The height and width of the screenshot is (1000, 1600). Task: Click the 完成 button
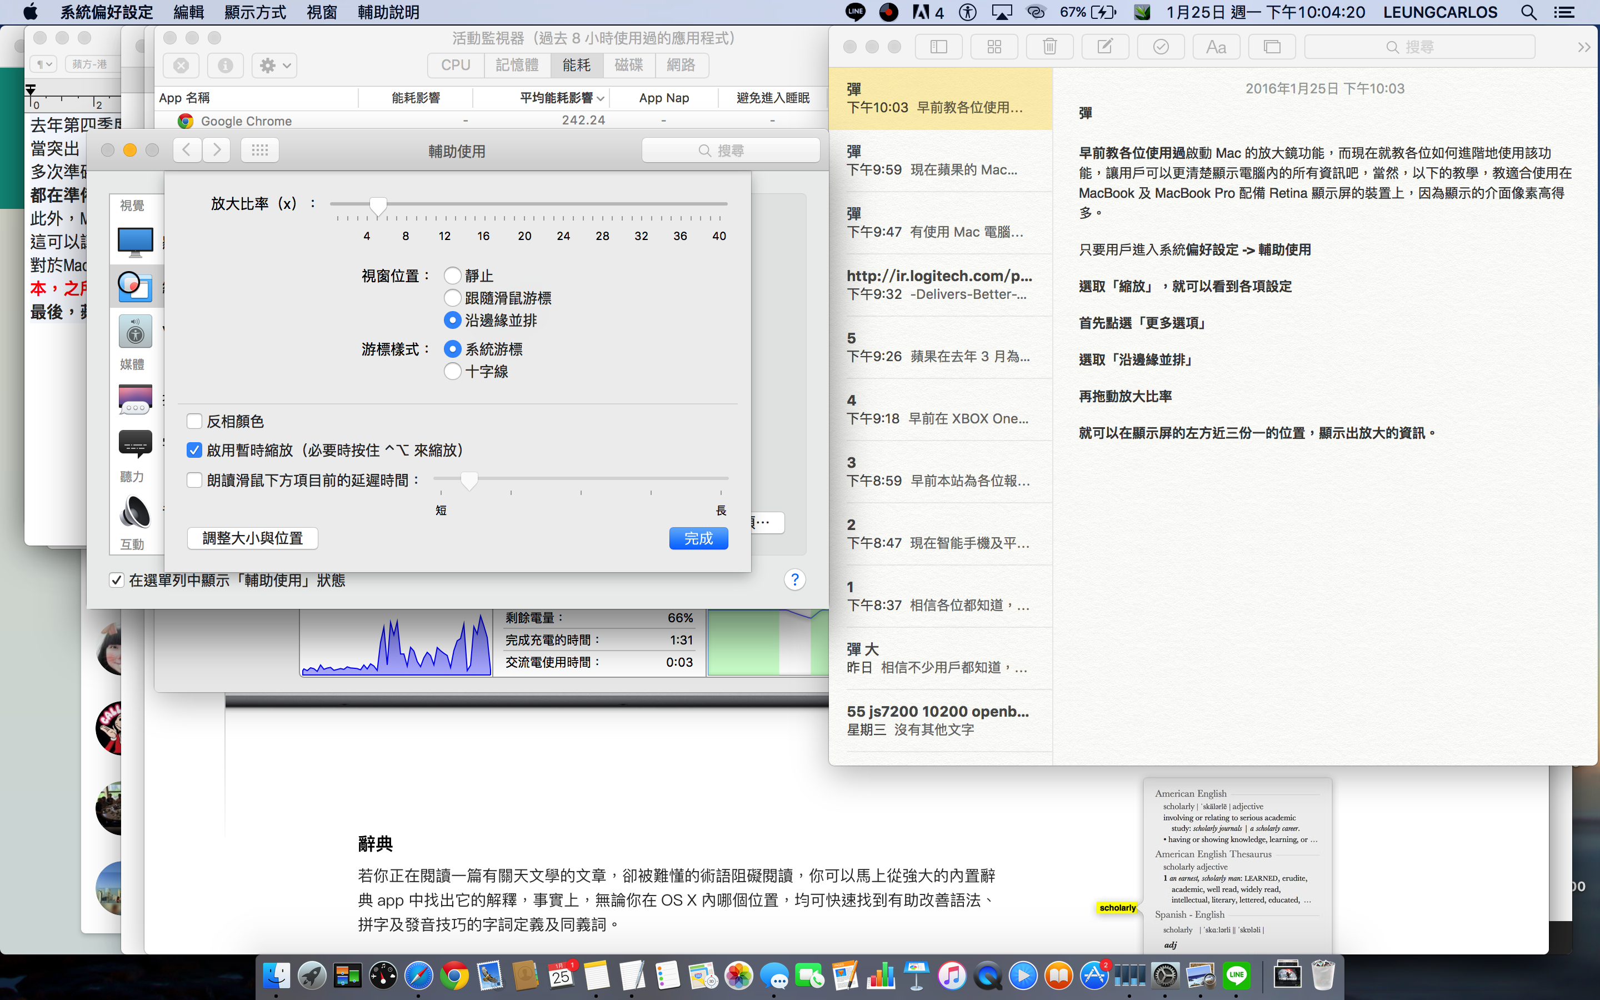698,538
